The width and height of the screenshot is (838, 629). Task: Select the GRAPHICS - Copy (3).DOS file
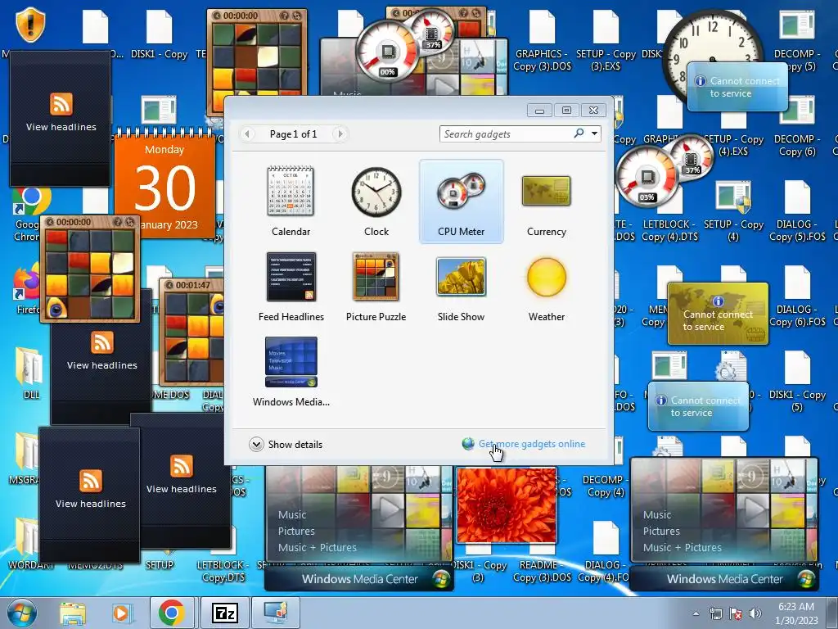click(542, 41)
